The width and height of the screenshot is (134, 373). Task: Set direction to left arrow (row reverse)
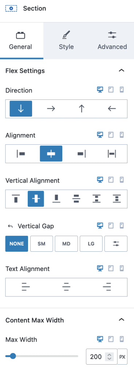tap(112, 109)
